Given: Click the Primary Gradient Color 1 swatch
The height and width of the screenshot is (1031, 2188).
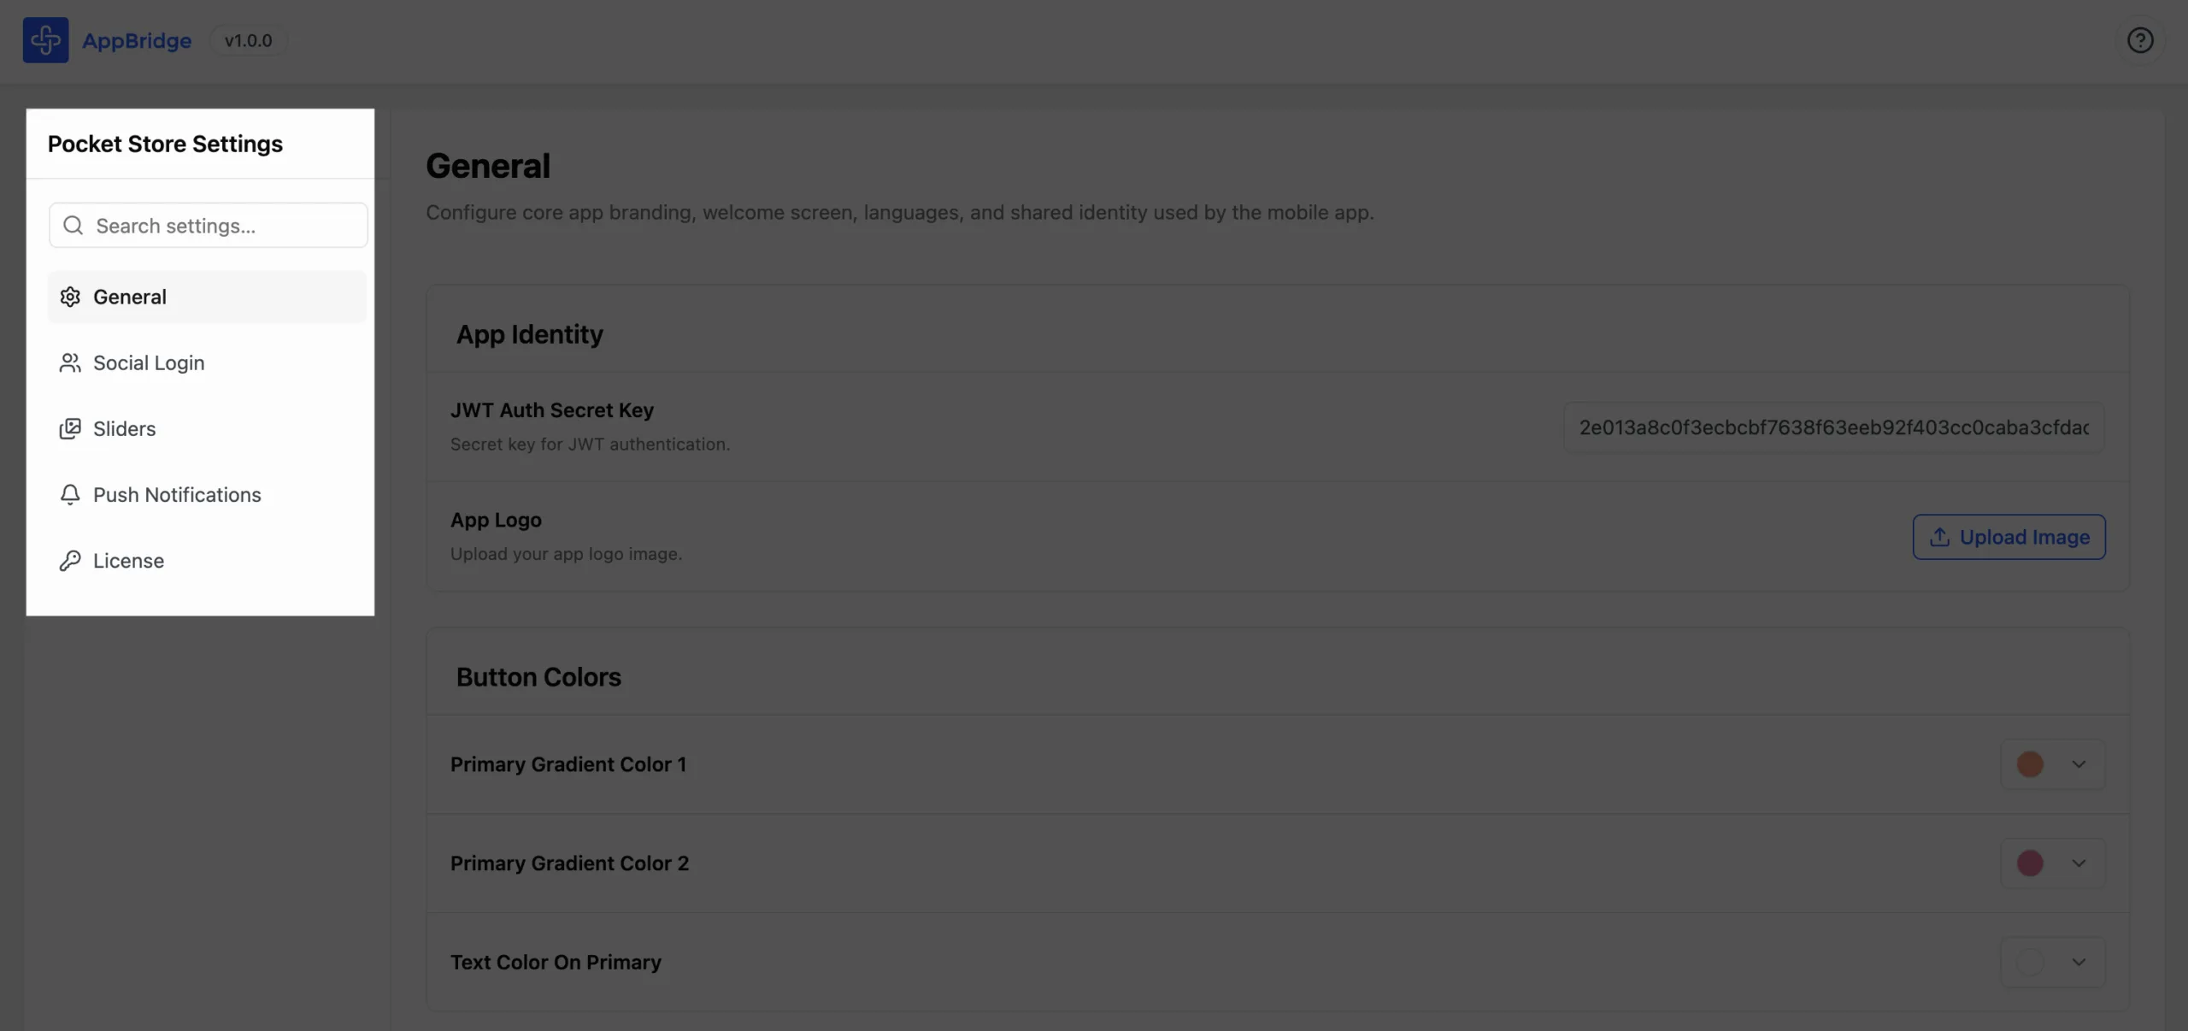Looking at the screenshot, I should click(x=2030, y=764).
